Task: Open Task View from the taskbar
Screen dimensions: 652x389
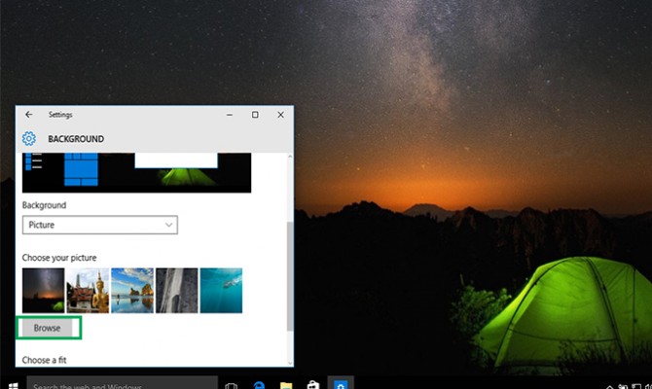Action: coord(232,386)
